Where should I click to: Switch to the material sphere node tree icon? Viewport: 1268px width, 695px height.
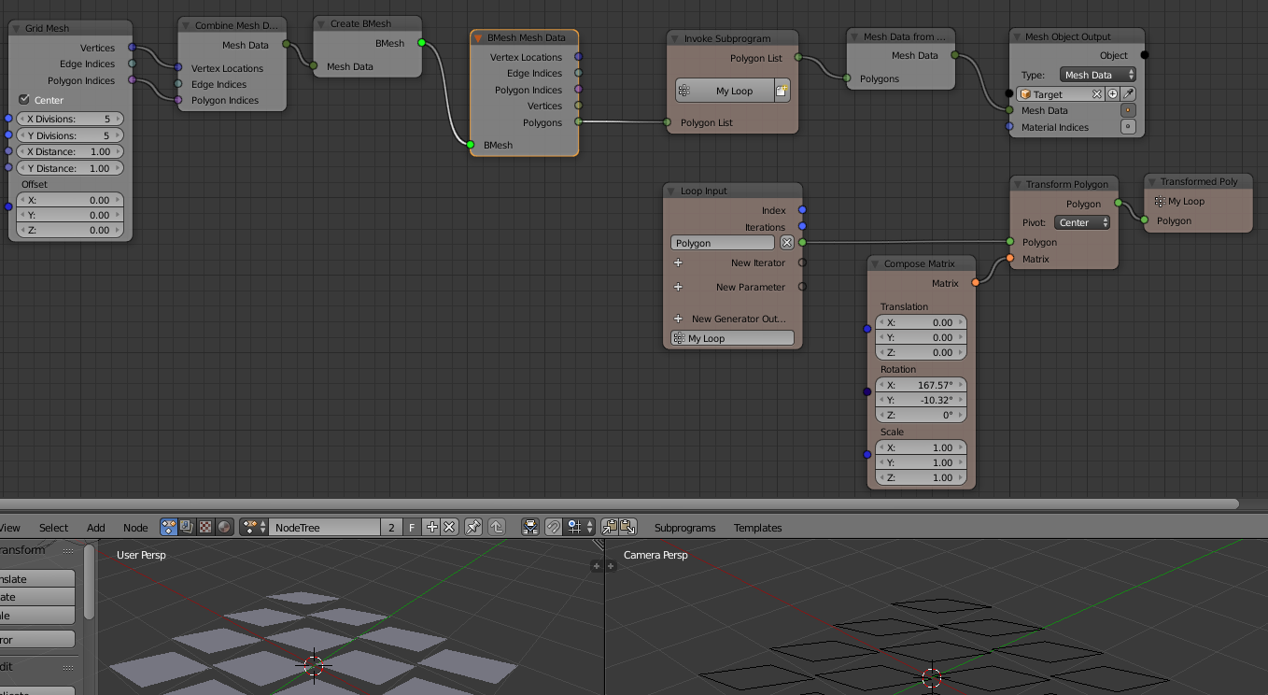[x=224, y=527]
